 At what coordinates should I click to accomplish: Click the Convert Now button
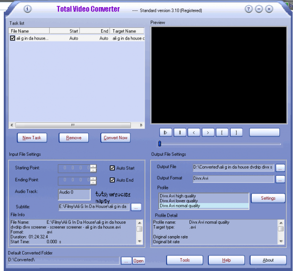(x=115, y=138)
